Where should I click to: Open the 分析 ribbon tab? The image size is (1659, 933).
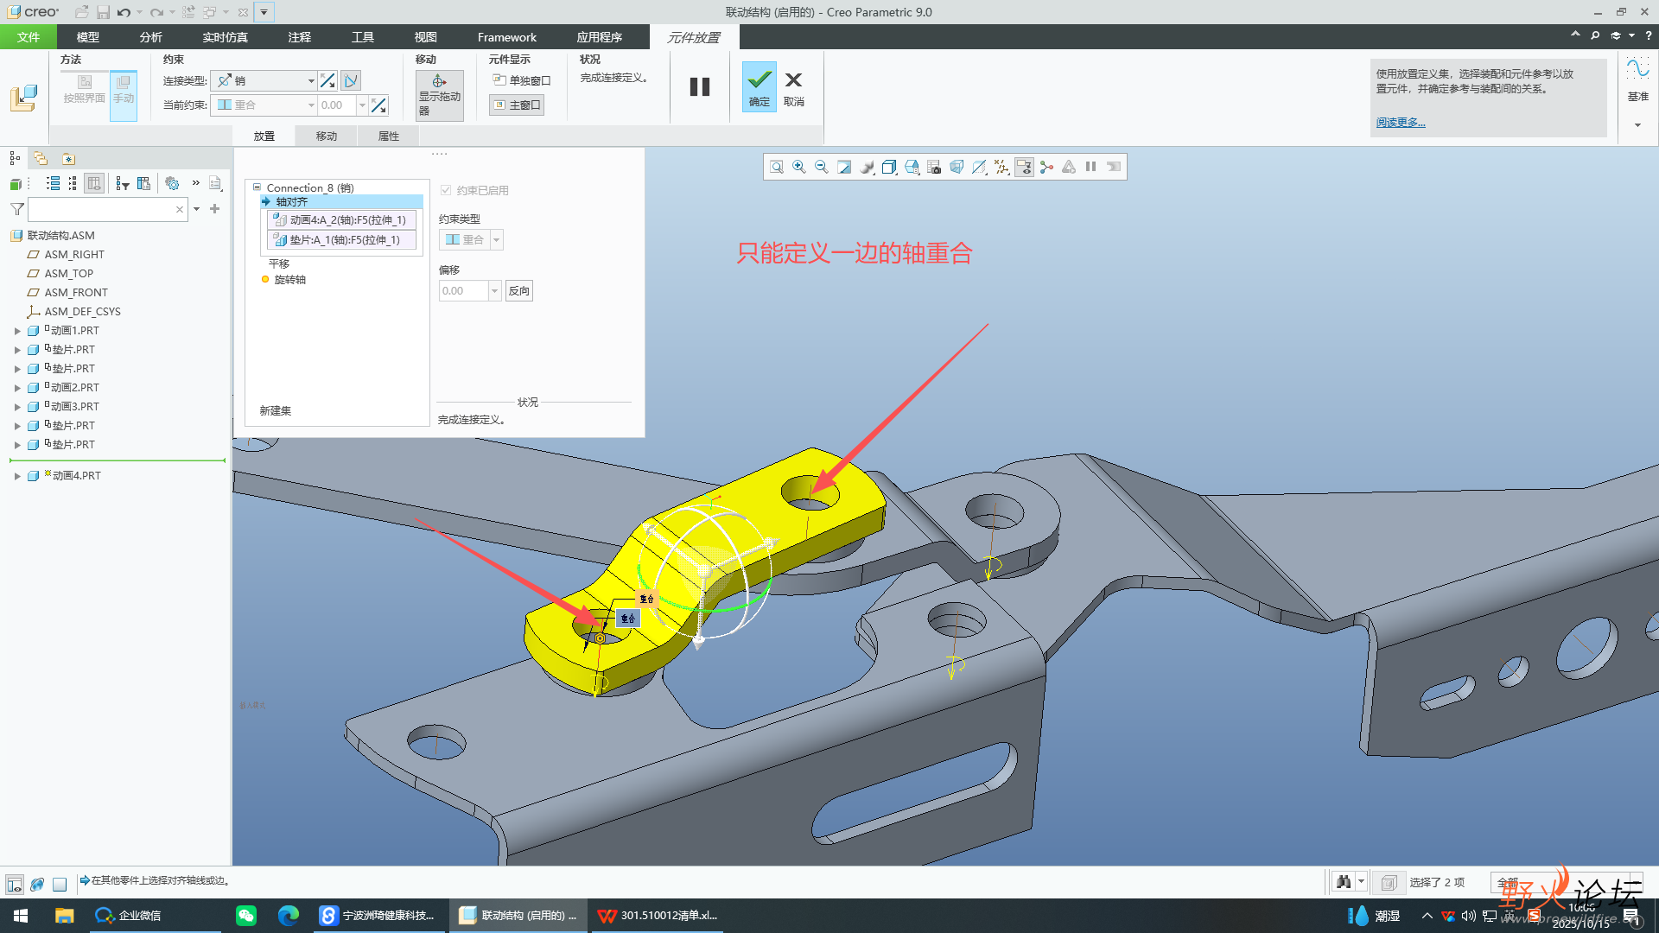tap(150, 37)
